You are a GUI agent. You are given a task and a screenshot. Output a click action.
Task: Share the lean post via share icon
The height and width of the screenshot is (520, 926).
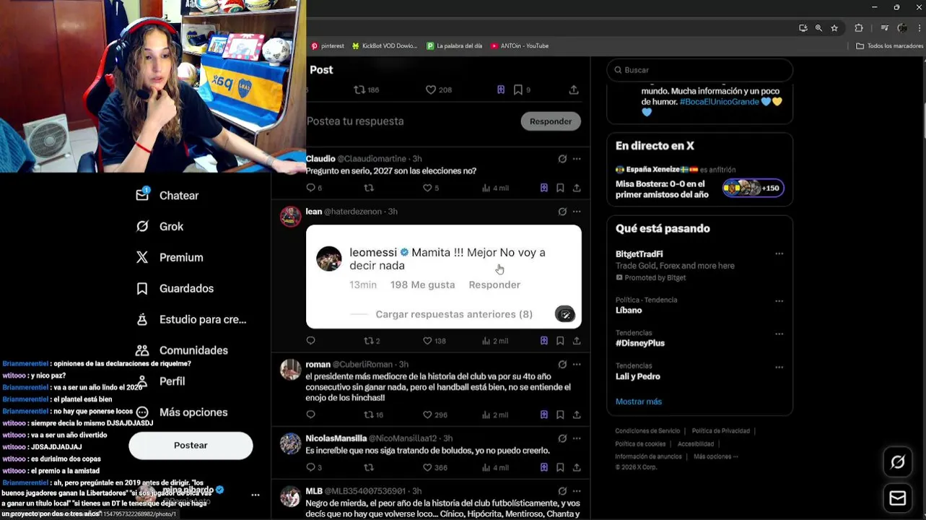(x=577, y=340)
